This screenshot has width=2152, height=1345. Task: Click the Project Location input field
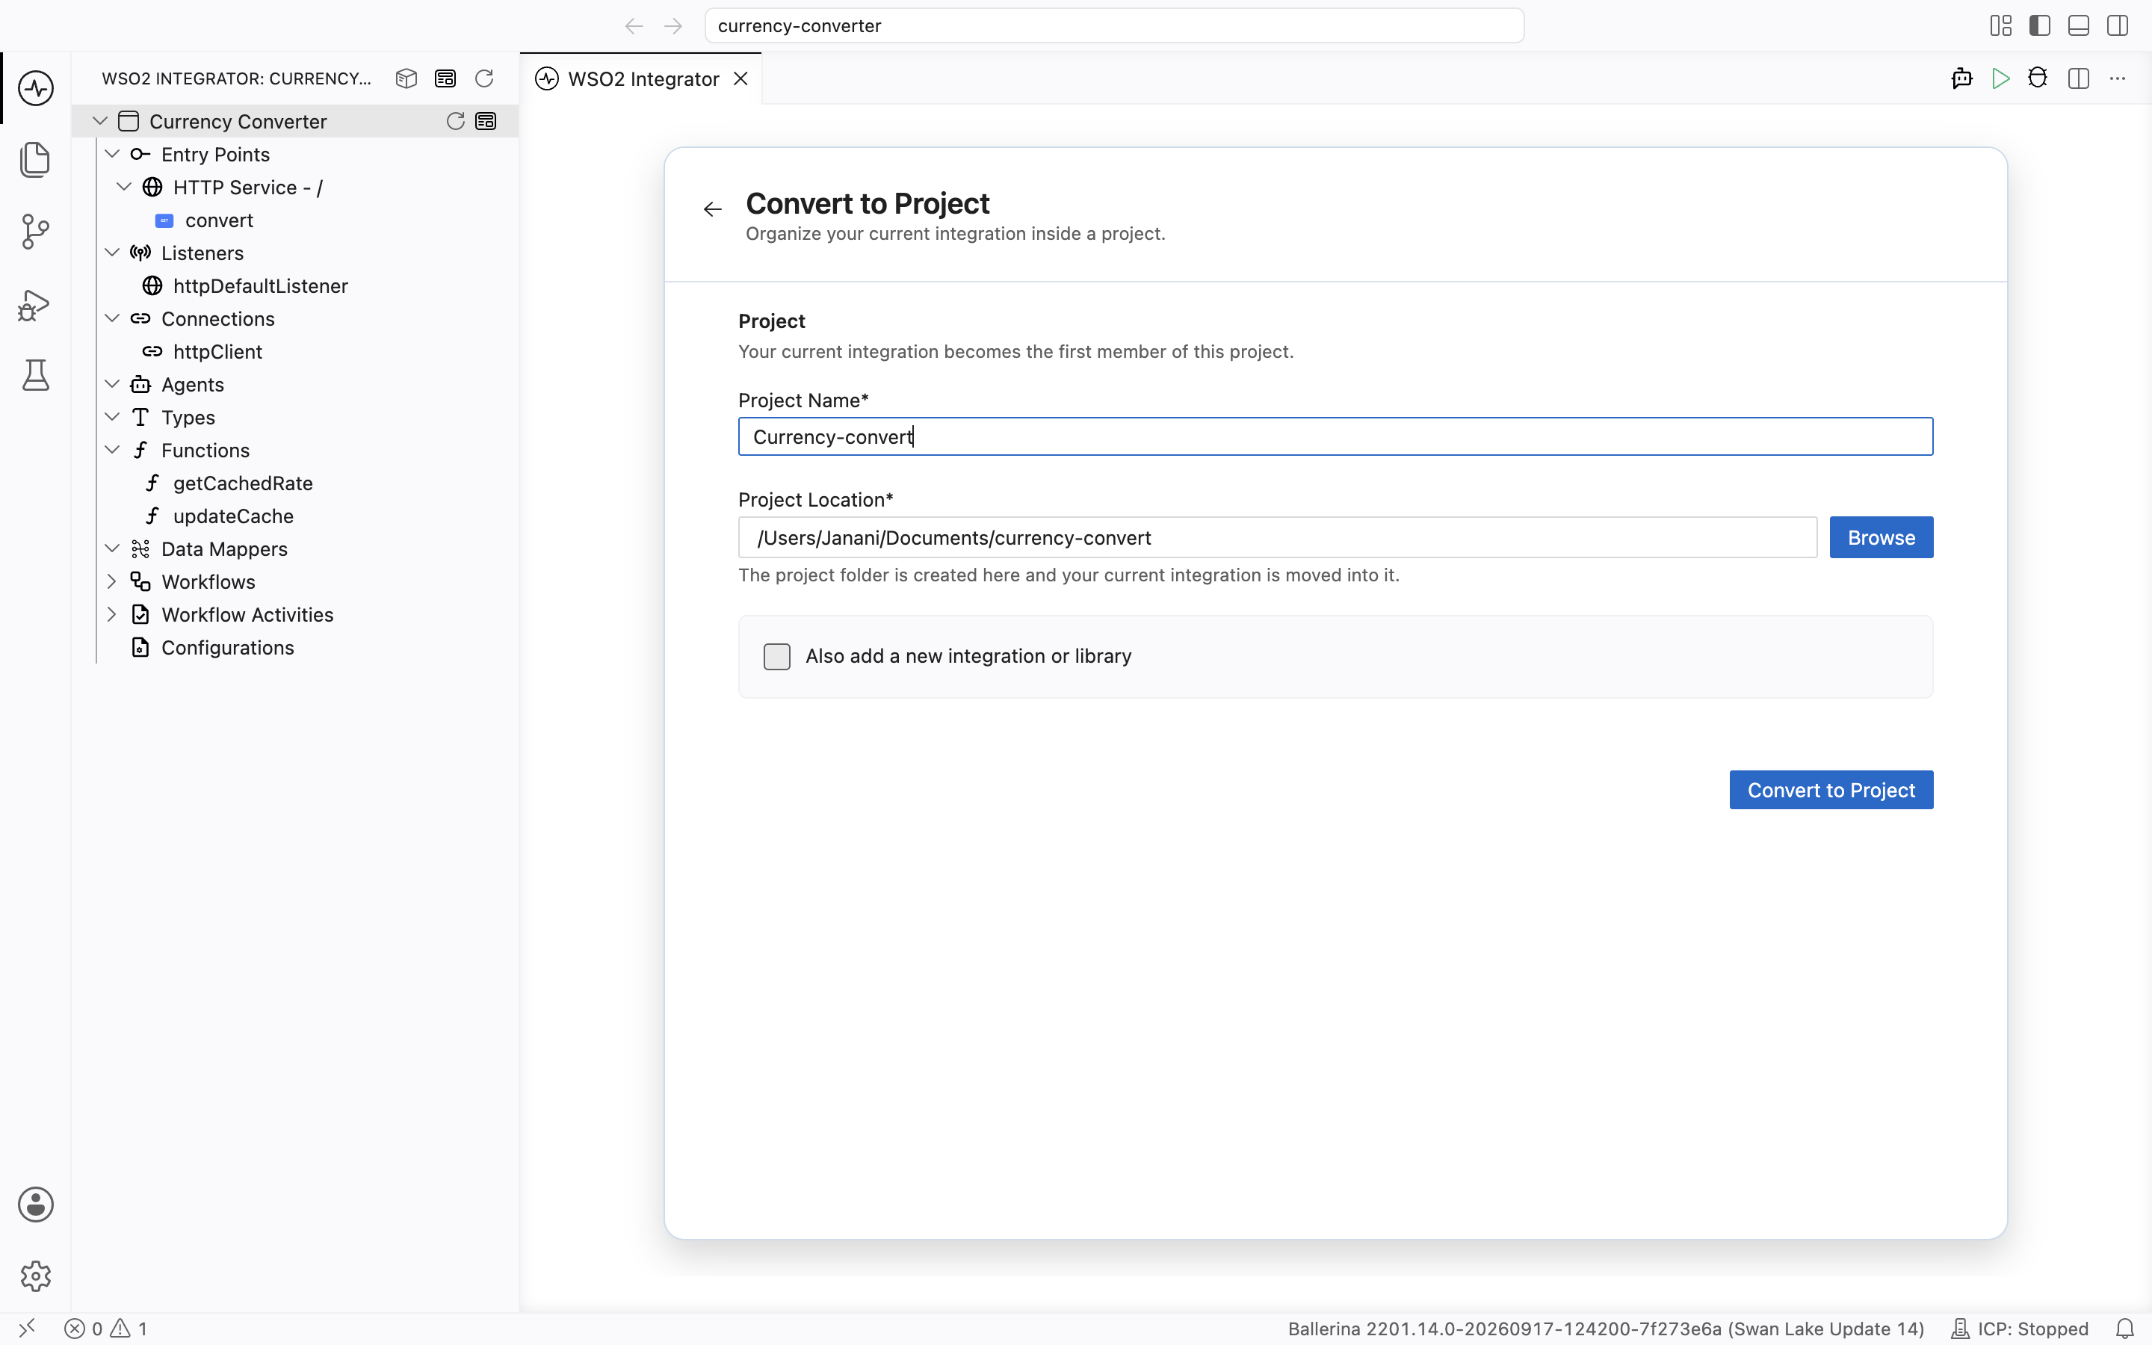pos(1278,537)
